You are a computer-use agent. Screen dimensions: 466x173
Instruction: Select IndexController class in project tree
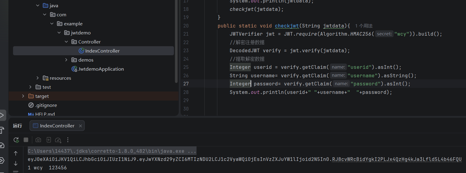point(93,51)
